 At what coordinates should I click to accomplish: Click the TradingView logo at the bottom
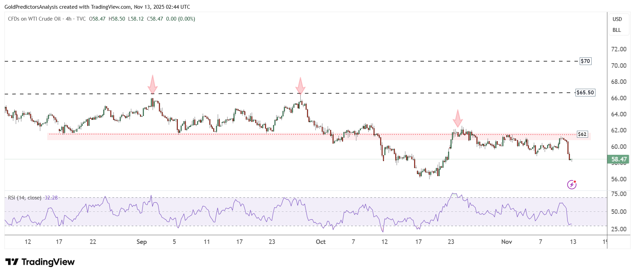[x=40, y=262]
